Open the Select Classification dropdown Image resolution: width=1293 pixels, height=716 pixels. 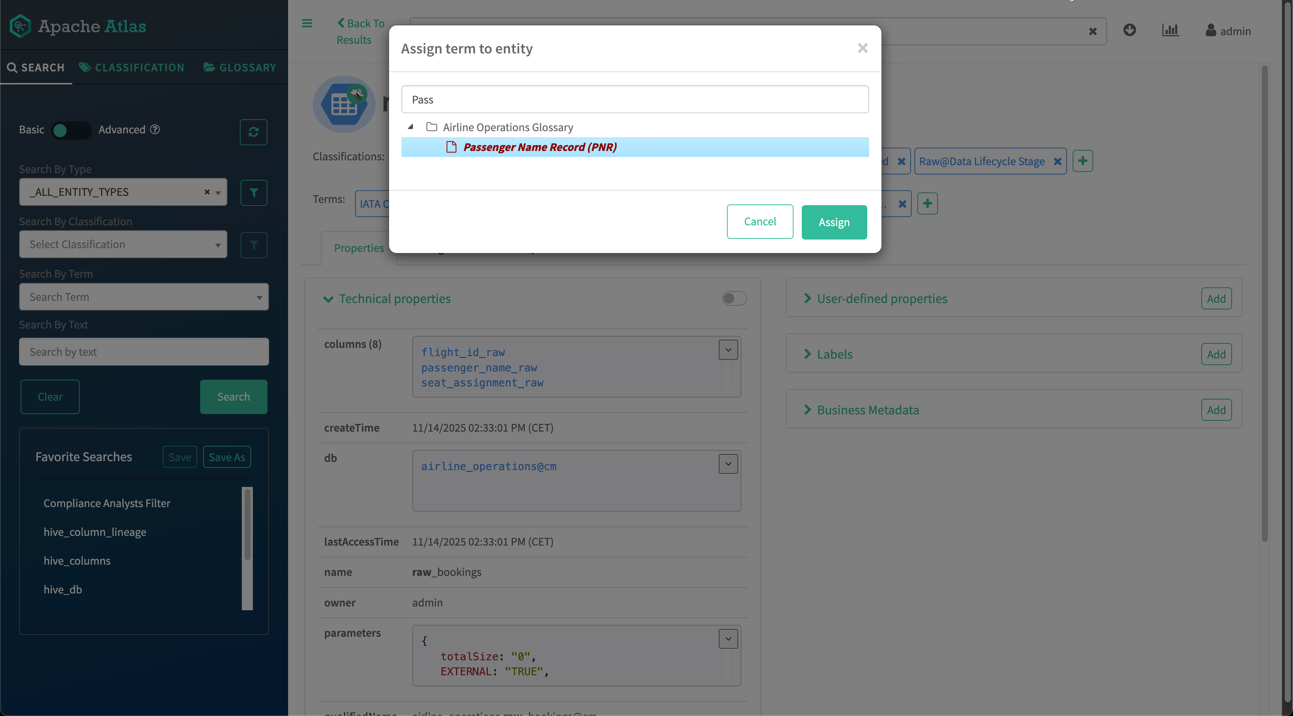[x=123, y=244]
